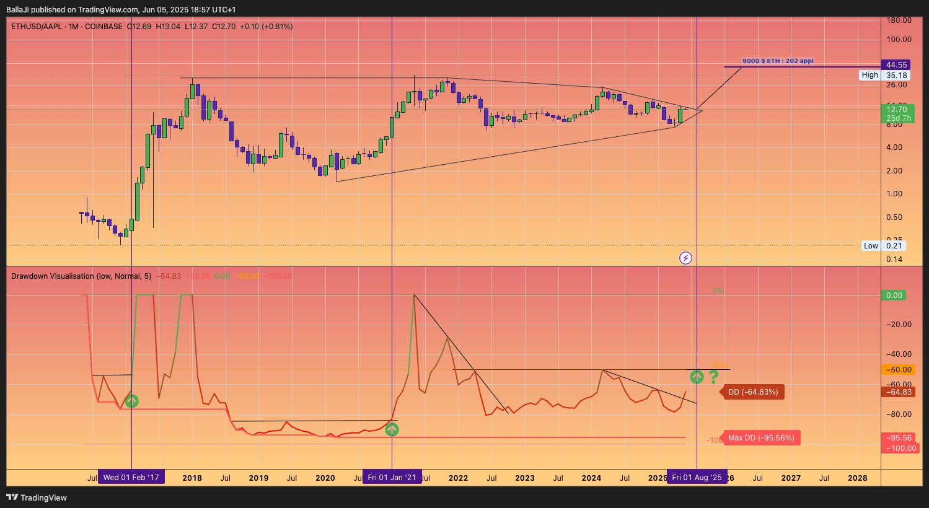Viewport: 929px width, 508px height.
Task: Click the DD (-64.83%) label
Action: tap(753, 392)
